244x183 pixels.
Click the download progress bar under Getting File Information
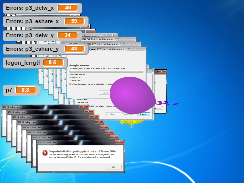point(106,71)
